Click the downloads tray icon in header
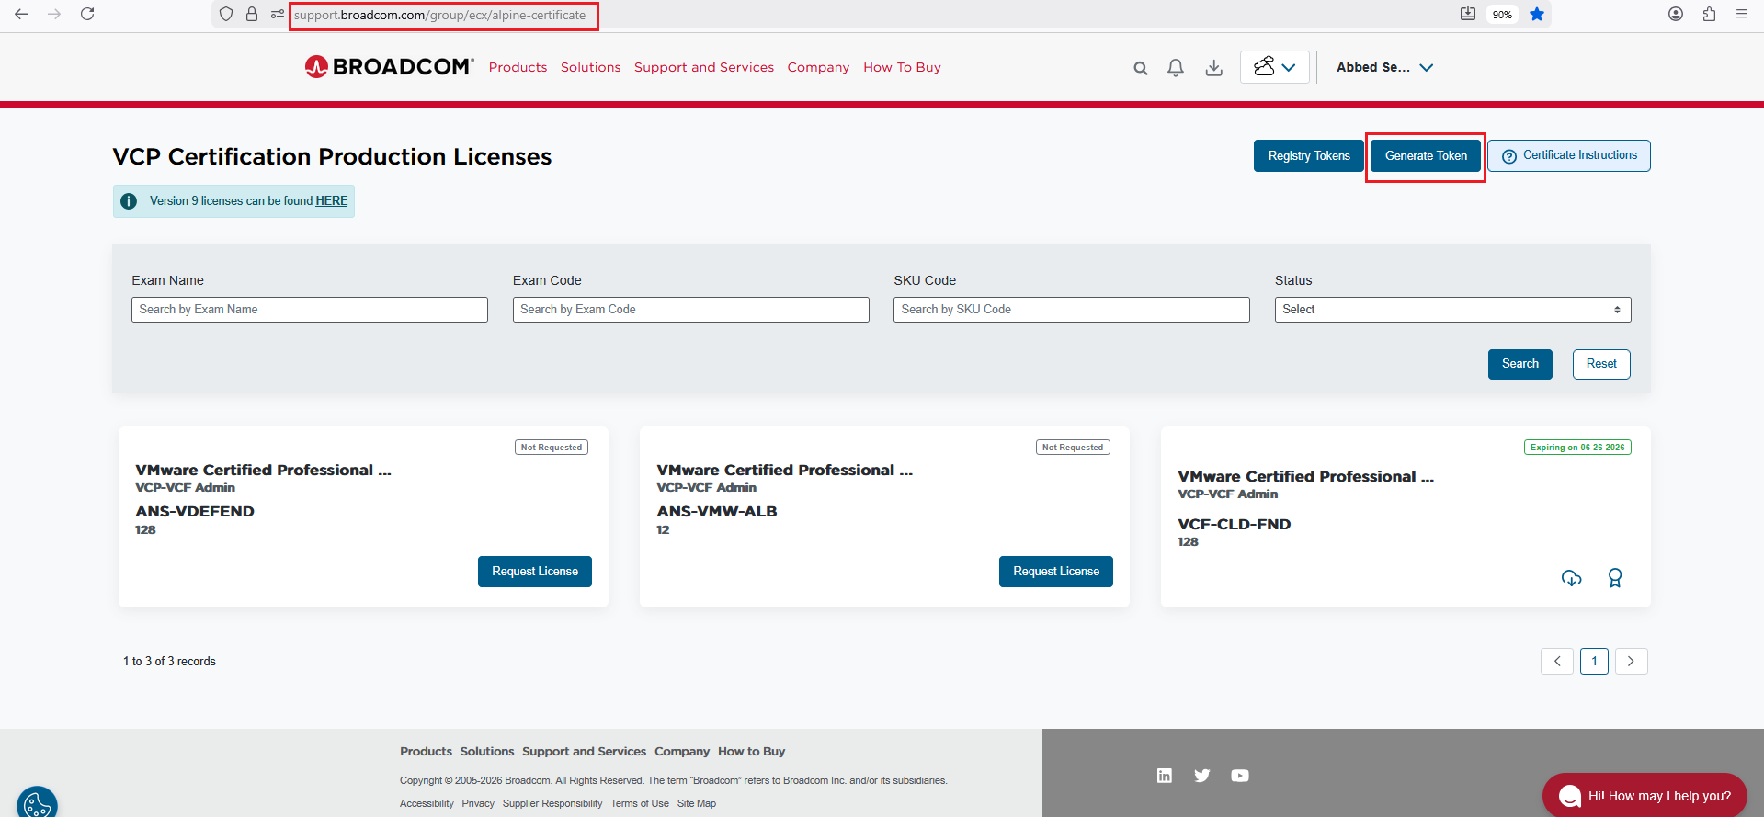Viewport: 1764px width, 817px height. tap(1213, 68)
